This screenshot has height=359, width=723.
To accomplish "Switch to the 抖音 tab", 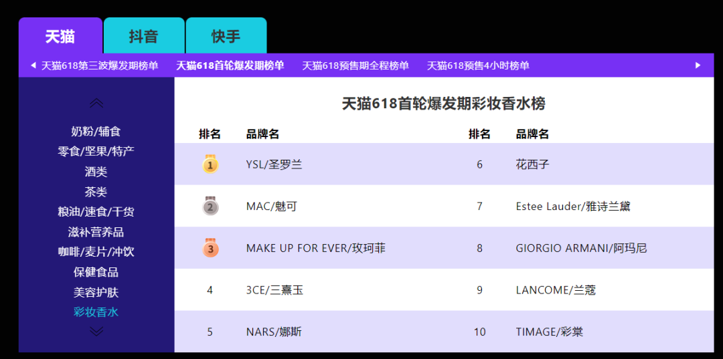I will (144, 36).
